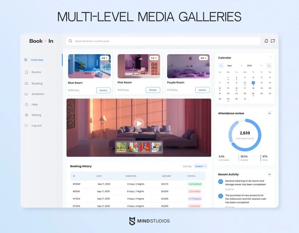Click the Log out icon
299x233 pixels.
pyautogui.click(x=26, y=126)
